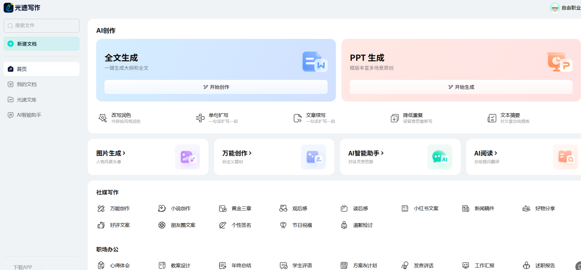Open the AI智能助手 card chevron
Screen dimensions: 581x270
coord(382,153)
